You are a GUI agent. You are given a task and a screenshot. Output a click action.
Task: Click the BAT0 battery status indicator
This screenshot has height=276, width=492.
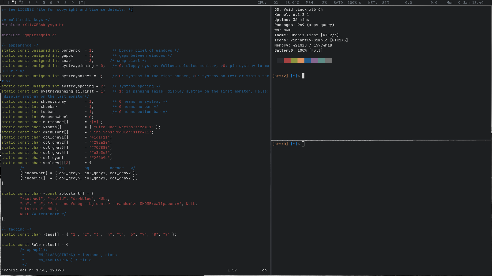(x=347, y=3)
